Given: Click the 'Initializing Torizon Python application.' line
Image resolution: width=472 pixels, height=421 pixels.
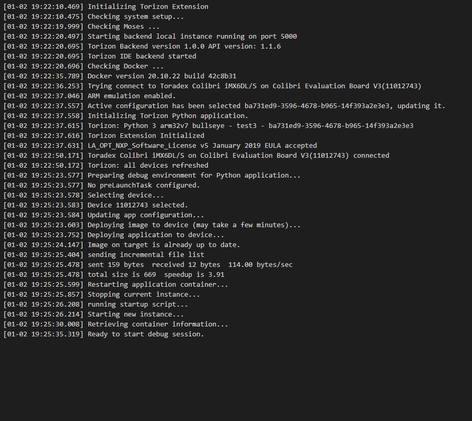Looking at the screenshot, I should point(126,116).
